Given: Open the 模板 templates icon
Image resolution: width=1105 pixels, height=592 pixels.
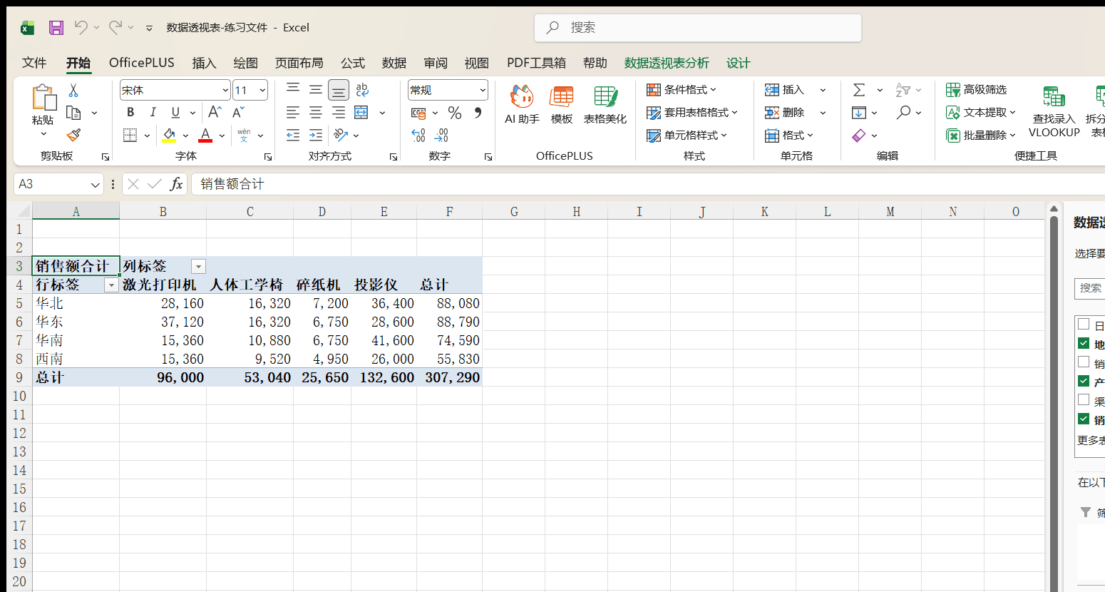Looking at the screenshot, I should 562,105.
